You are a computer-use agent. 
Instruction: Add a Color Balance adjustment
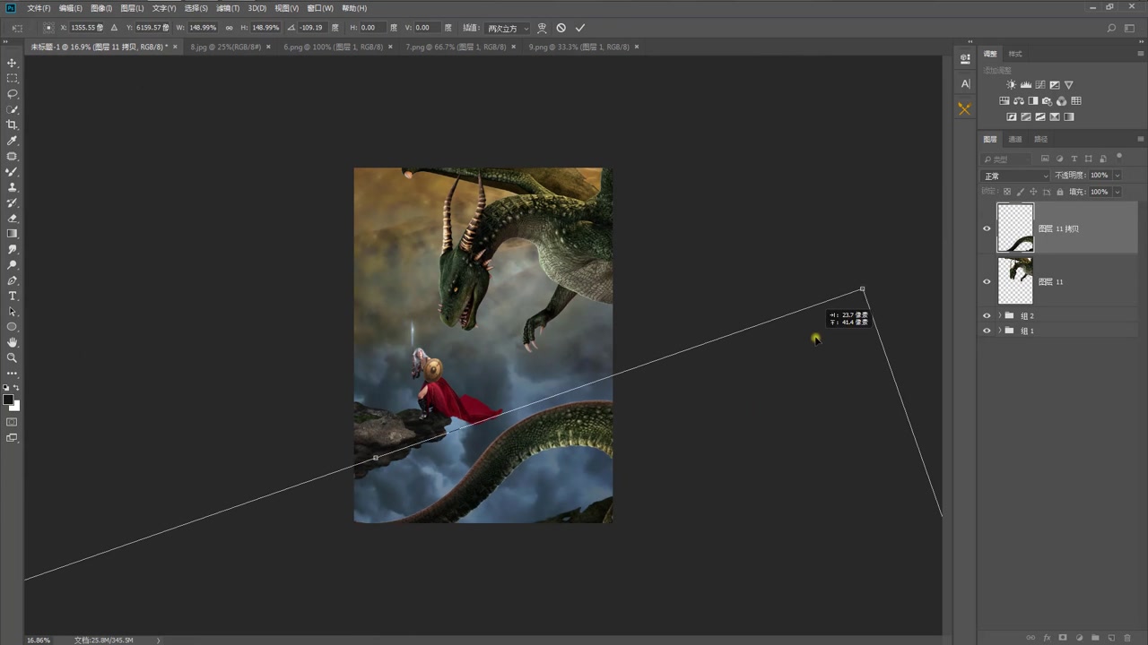point(1019,101)
